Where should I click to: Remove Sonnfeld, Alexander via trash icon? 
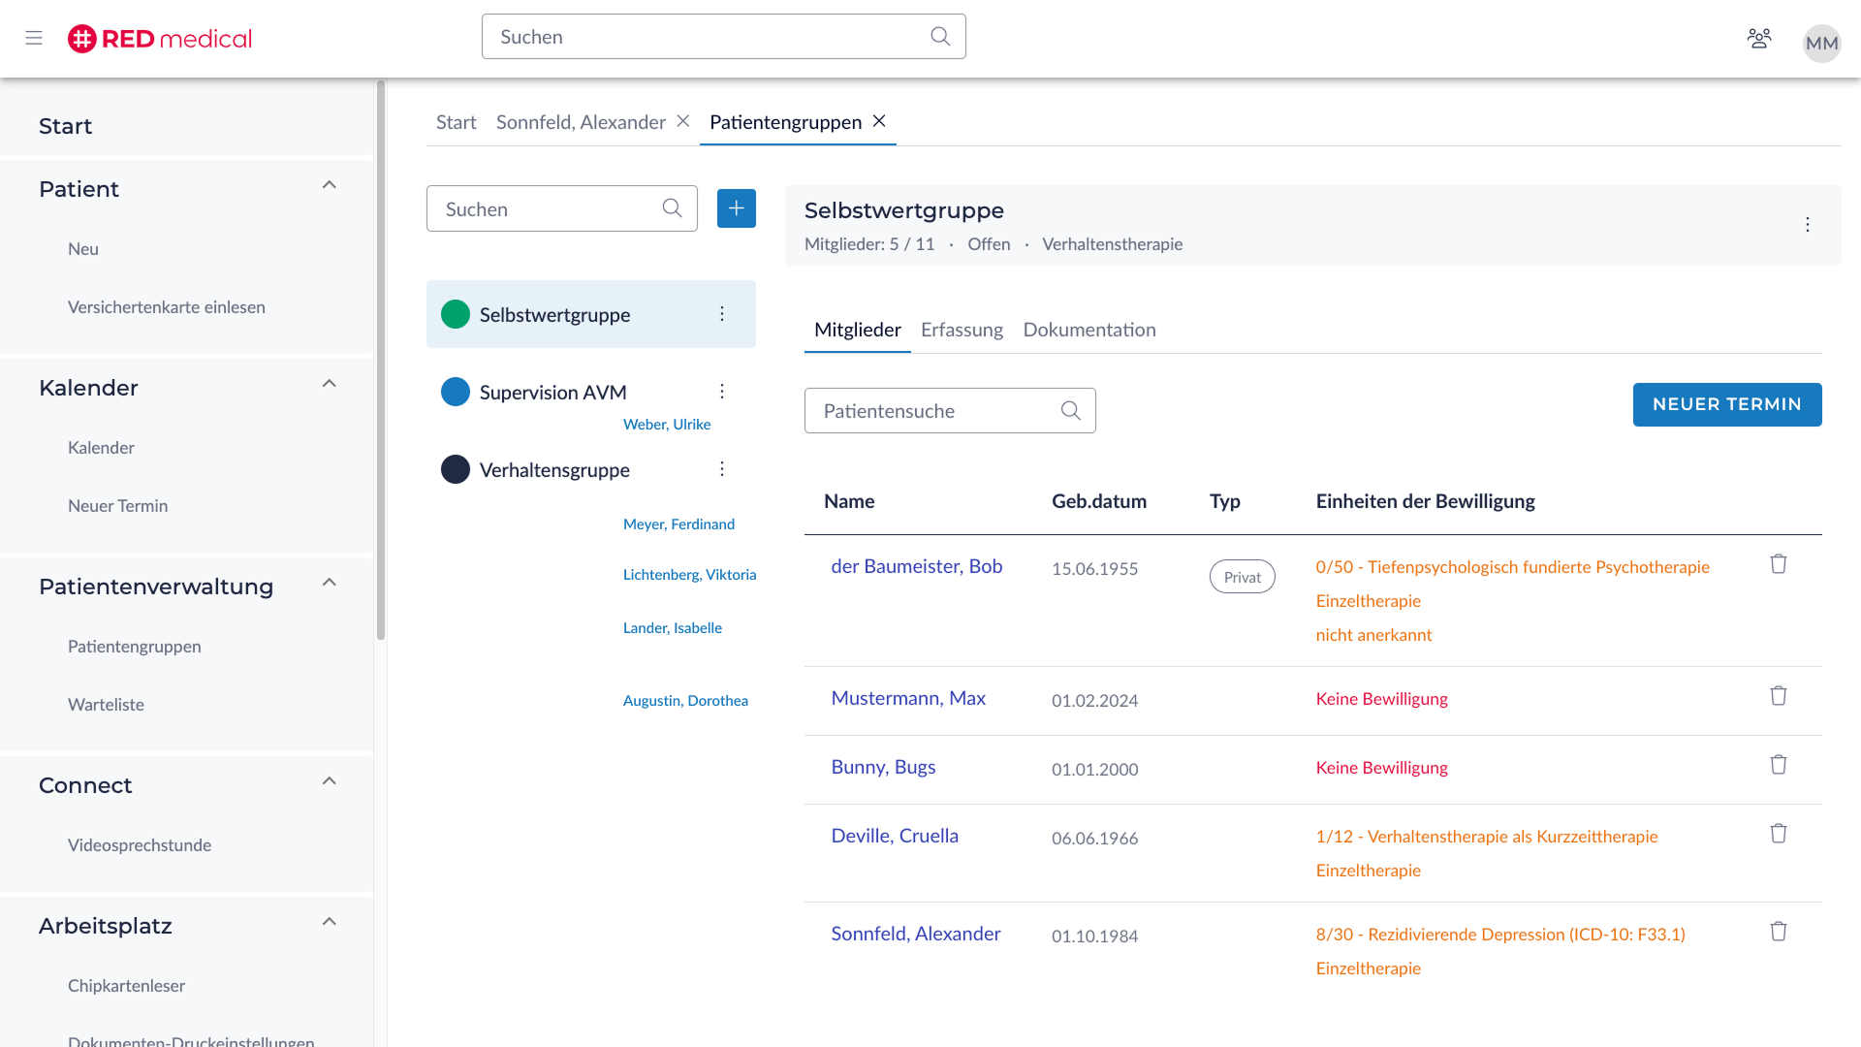click(x=1778, y=932)
